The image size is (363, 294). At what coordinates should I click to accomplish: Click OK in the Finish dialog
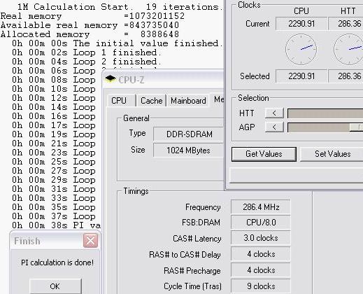(55, 286)
